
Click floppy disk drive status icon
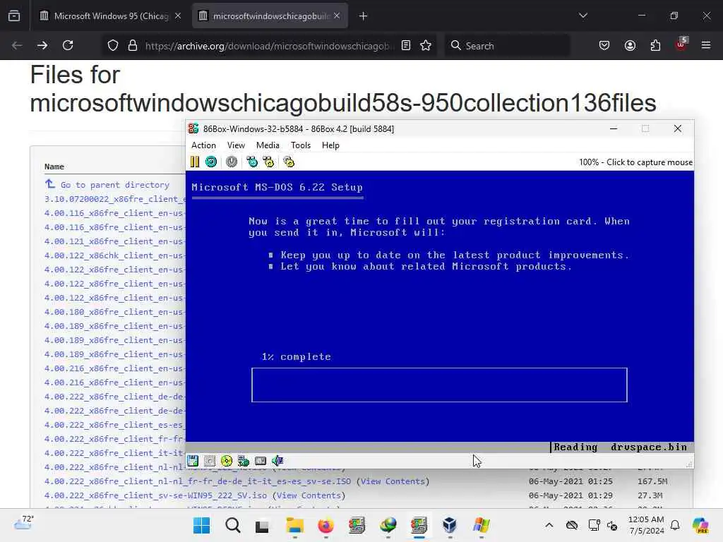tap(193, 461)
